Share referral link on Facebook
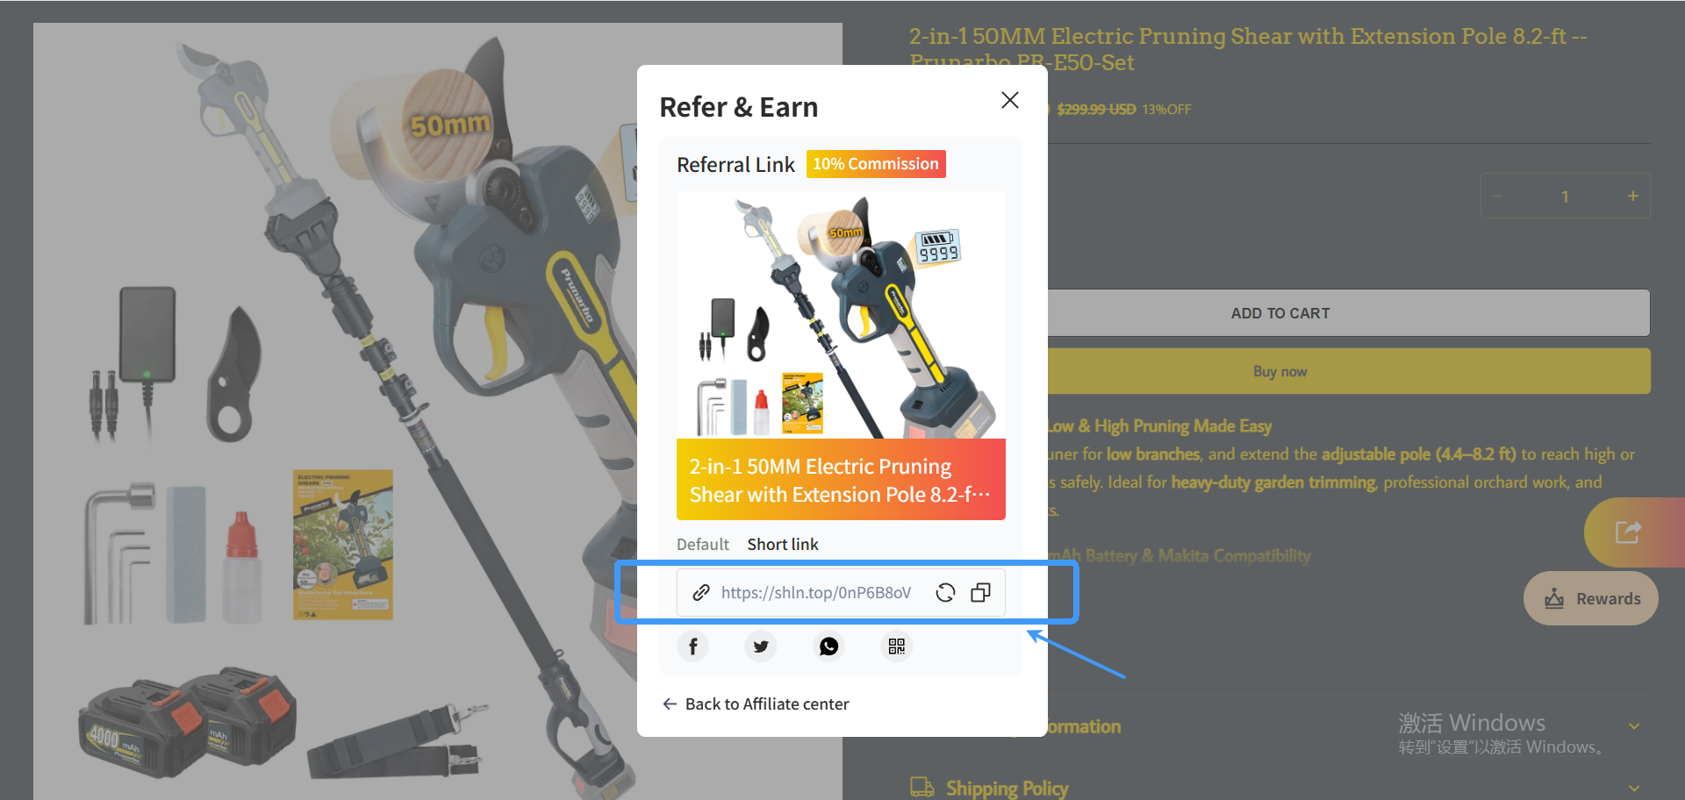Viewport: 1685px width, 800px height. click(x=693, y=646)
